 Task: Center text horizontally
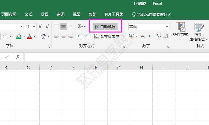click(63, 36)
